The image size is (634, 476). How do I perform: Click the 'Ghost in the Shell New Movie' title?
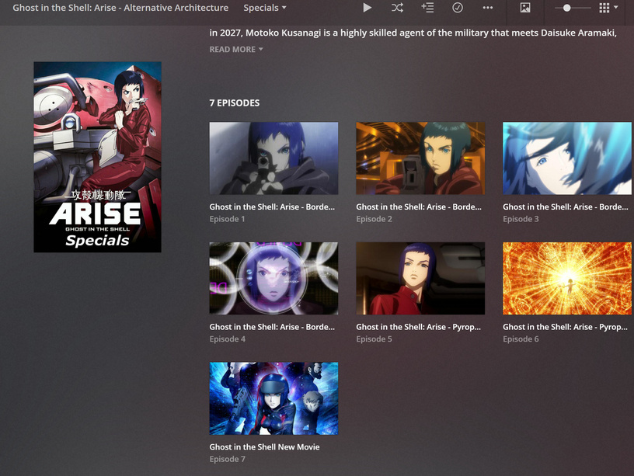click(x=264, y=447)
